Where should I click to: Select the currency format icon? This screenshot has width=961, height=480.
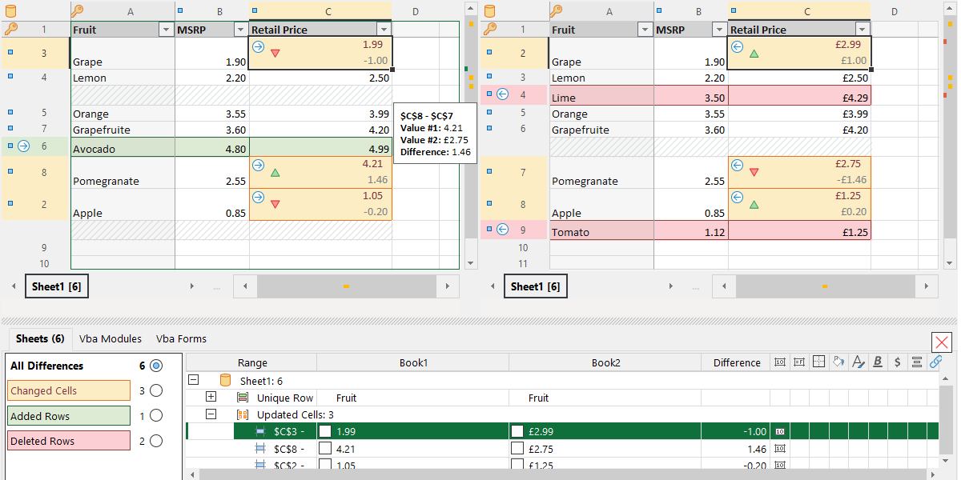(896, 362)
